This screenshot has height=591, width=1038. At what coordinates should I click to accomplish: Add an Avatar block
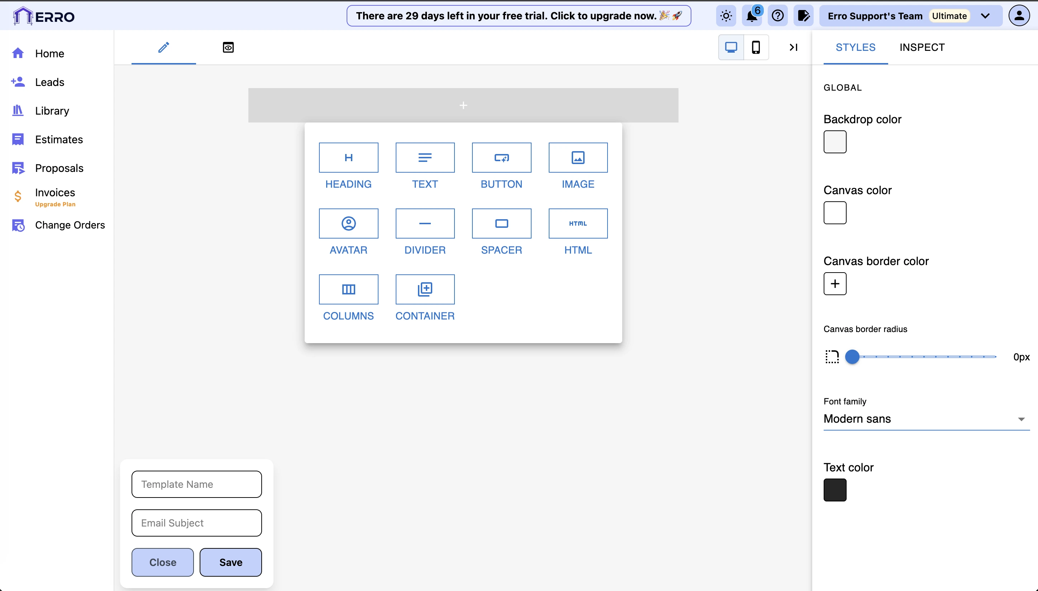[348, 223]
